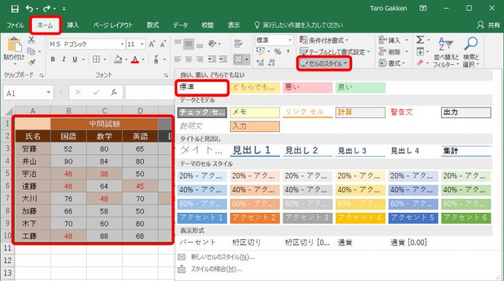Toggle underline formatting
This screenshot has height=281, width=504.
pyautogui.click(x=75, y=60)
